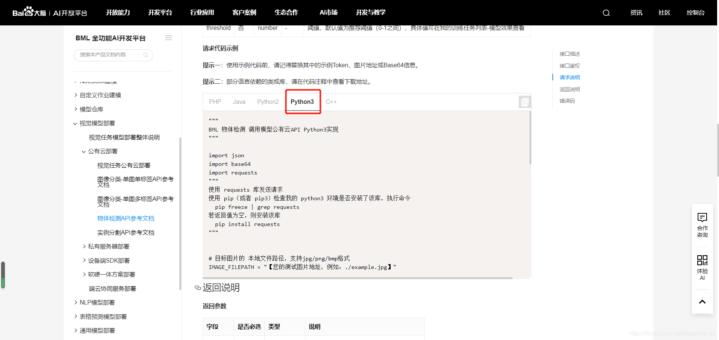The width and height of the screenshot is (719, 340).
Task: Switch code sample to Java tab
Action: point(239,102)
